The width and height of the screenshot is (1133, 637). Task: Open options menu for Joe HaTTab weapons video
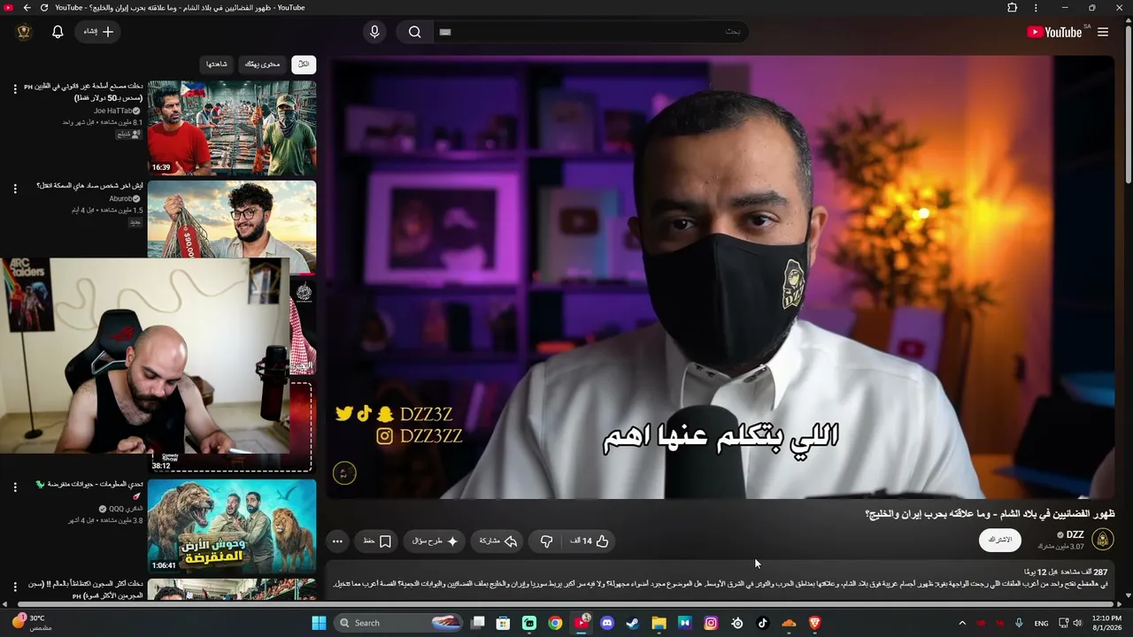(15, 89)
